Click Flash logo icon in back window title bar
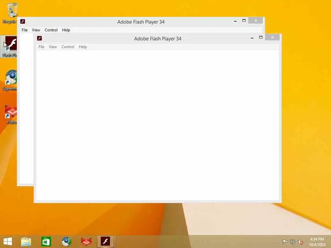The height and width of the screenshot is (248, 331). pos(23,21)
